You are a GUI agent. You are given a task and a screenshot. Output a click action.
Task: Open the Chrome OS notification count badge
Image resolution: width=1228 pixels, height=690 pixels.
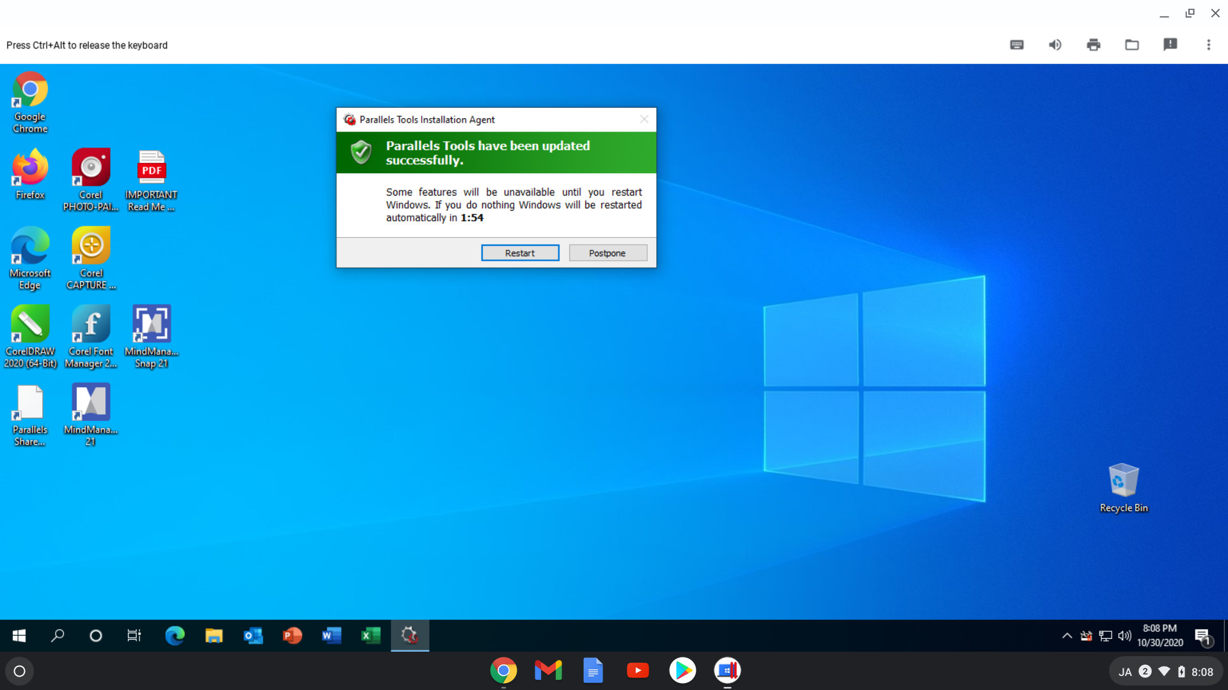[x=1145, y=671]
